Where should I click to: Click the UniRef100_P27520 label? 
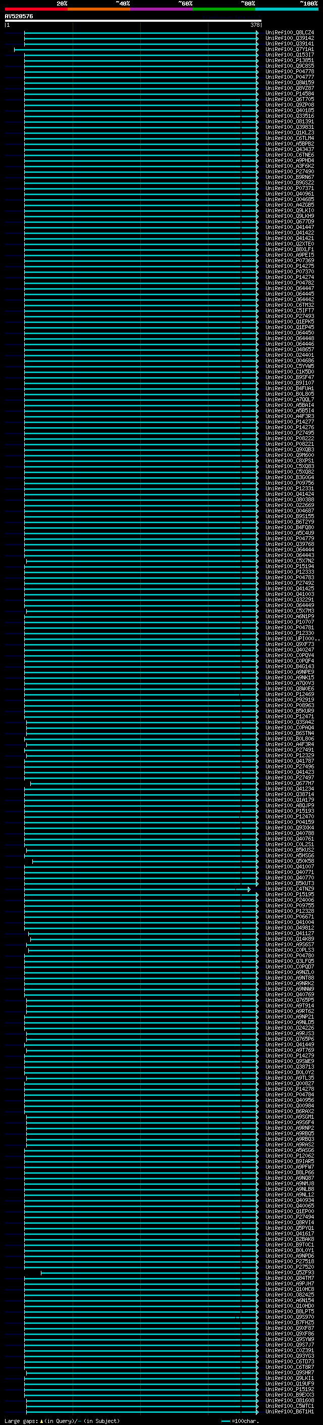tap(290, 1267)
